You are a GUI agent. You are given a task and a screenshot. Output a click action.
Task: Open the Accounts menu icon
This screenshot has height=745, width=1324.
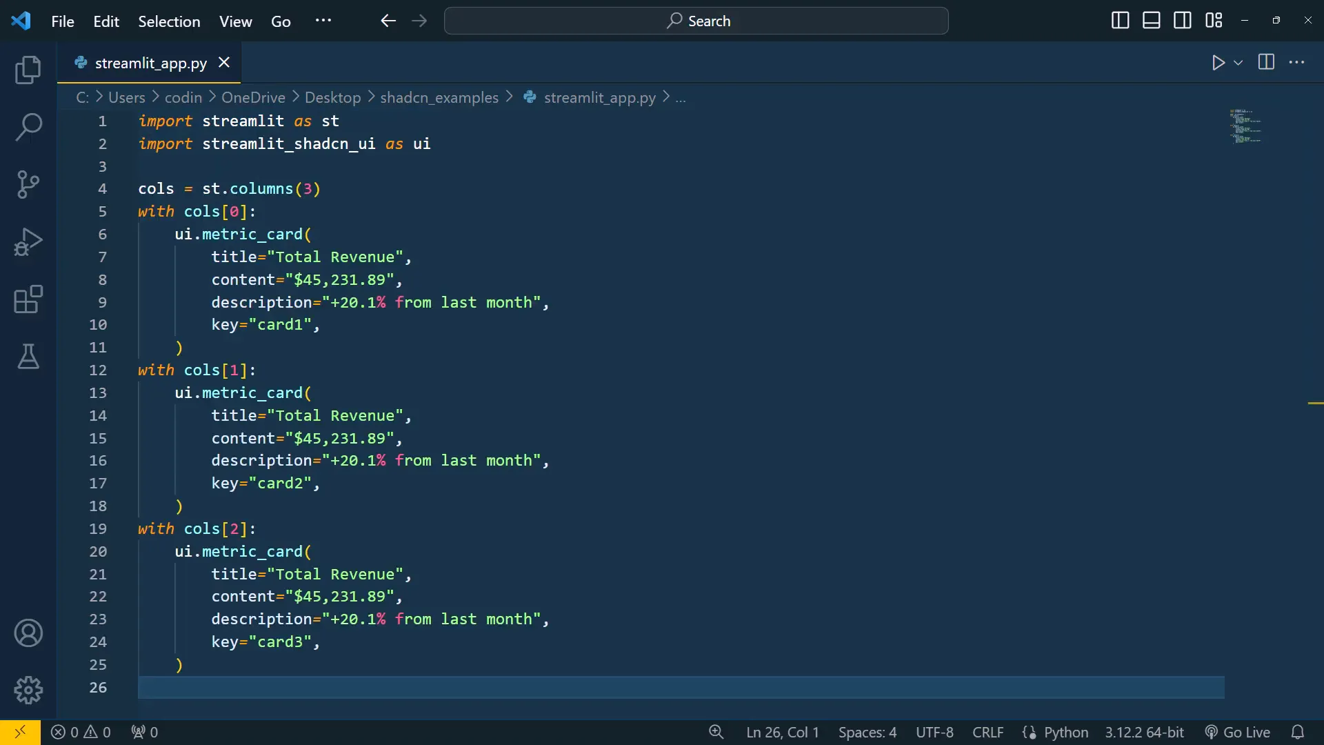pyautogui.click(x=28, y=633)
